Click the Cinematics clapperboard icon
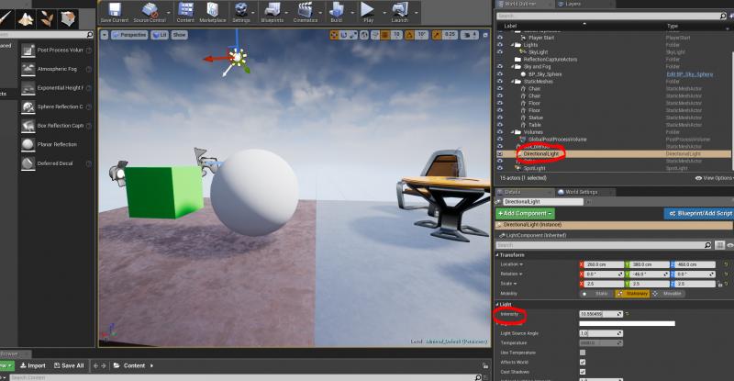The width and height of the screenshot is (734, 381). pos(306,12)
